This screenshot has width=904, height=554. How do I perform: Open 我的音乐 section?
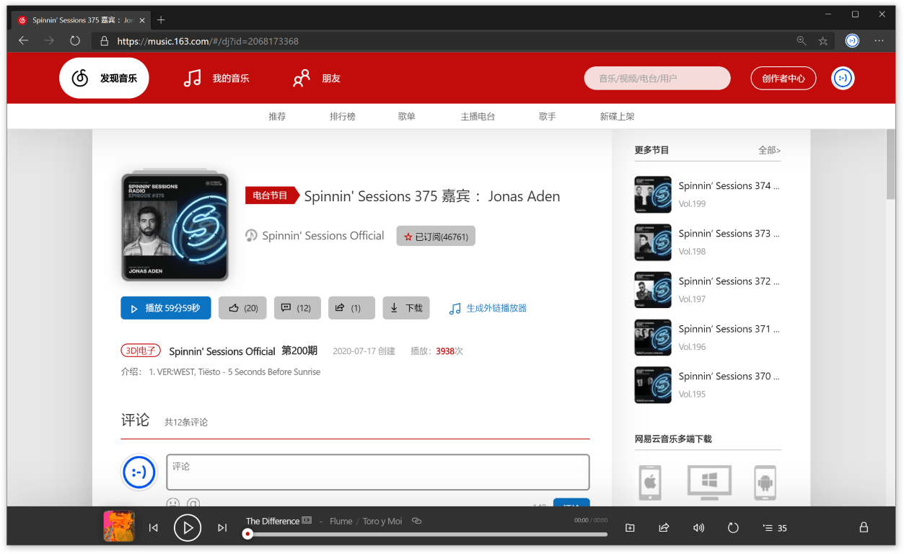coord(216,78)
